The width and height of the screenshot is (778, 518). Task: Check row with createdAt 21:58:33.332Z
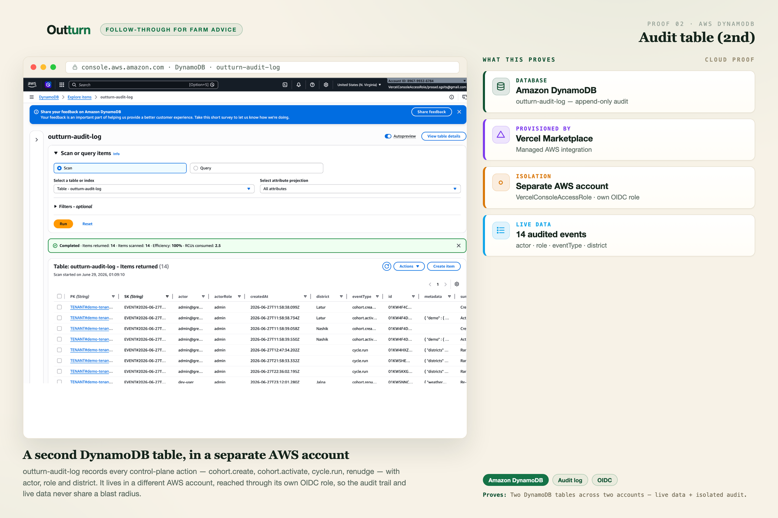pos(59,361)
